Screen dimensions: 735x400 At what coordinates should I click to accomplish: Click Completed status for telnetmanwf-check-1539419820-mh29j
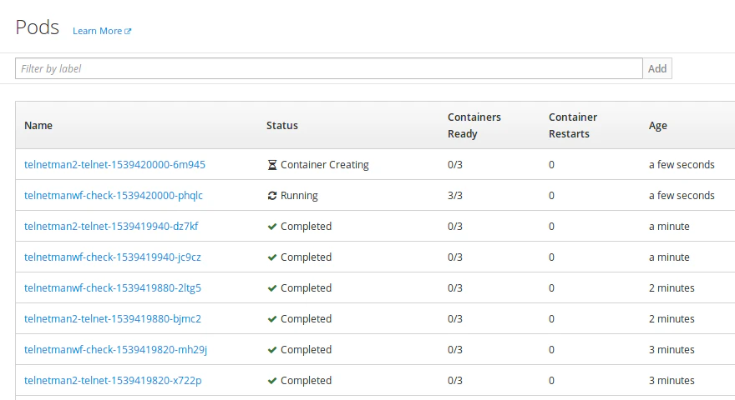(306, 350)
